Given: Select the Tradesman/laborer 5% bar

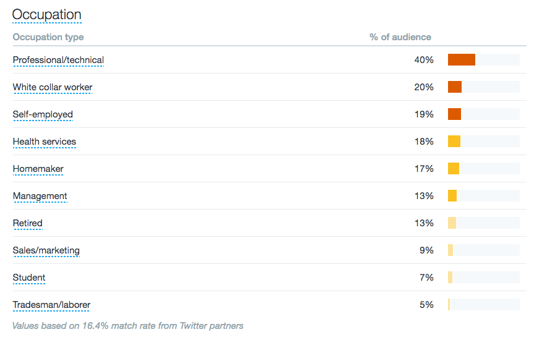Looking at the screenshot, I should 449,305.
